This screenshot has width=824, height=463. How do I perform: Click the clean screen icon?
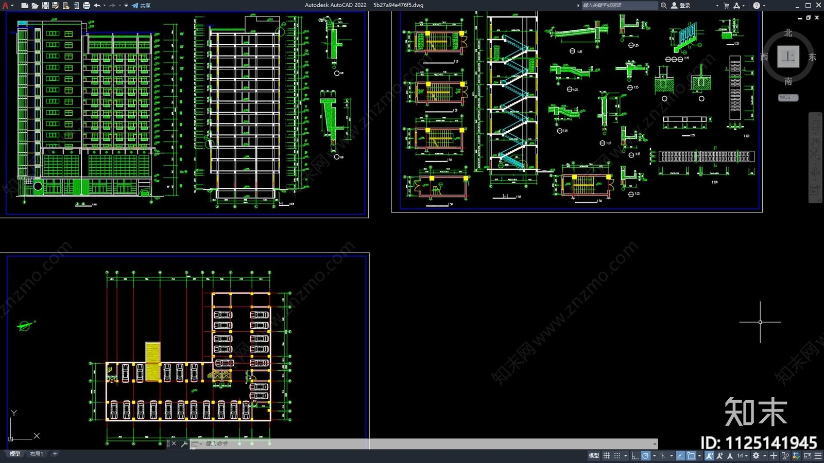[808, 456]
